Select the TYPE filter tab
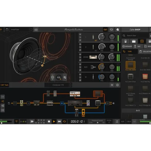The image size is (151, 151). (130, 52)
